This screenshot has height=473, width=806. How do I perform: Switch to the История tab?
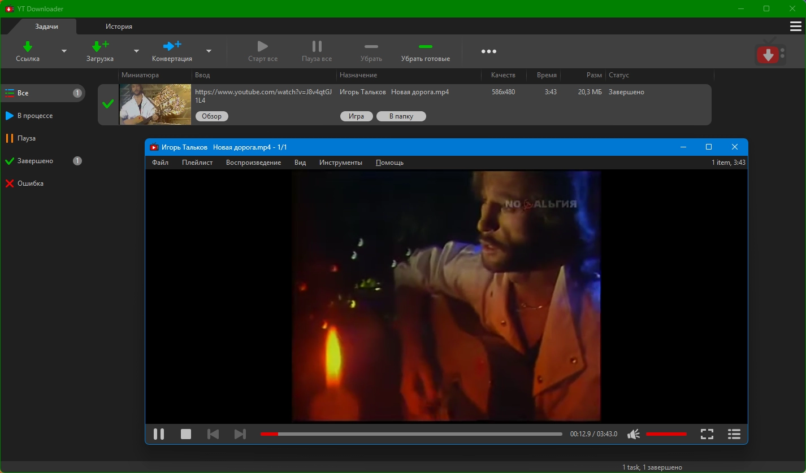tap(119, 27)
